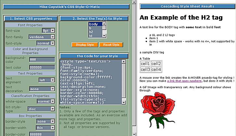The width and height of the screenshot is (236, 136).
Task: Click 'The Code for your Style' header
Action: (x=94, y=56)
